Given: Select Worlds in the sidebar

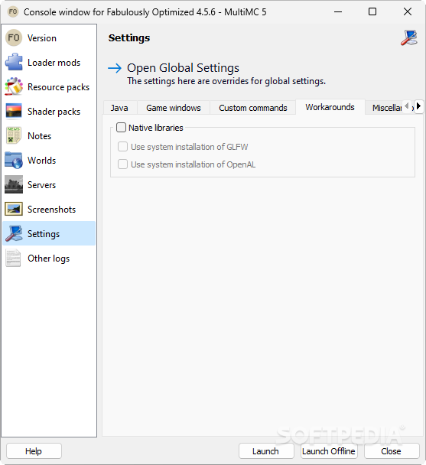Looking at the screenshot, I should pyautogui.click(x=49, y=160).
